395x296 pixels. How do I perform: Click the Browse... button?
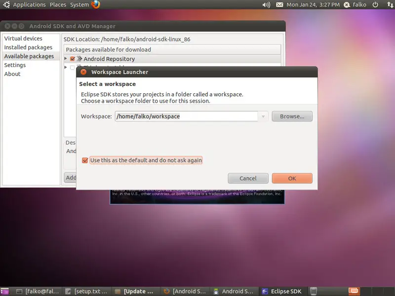pos(292,116)
